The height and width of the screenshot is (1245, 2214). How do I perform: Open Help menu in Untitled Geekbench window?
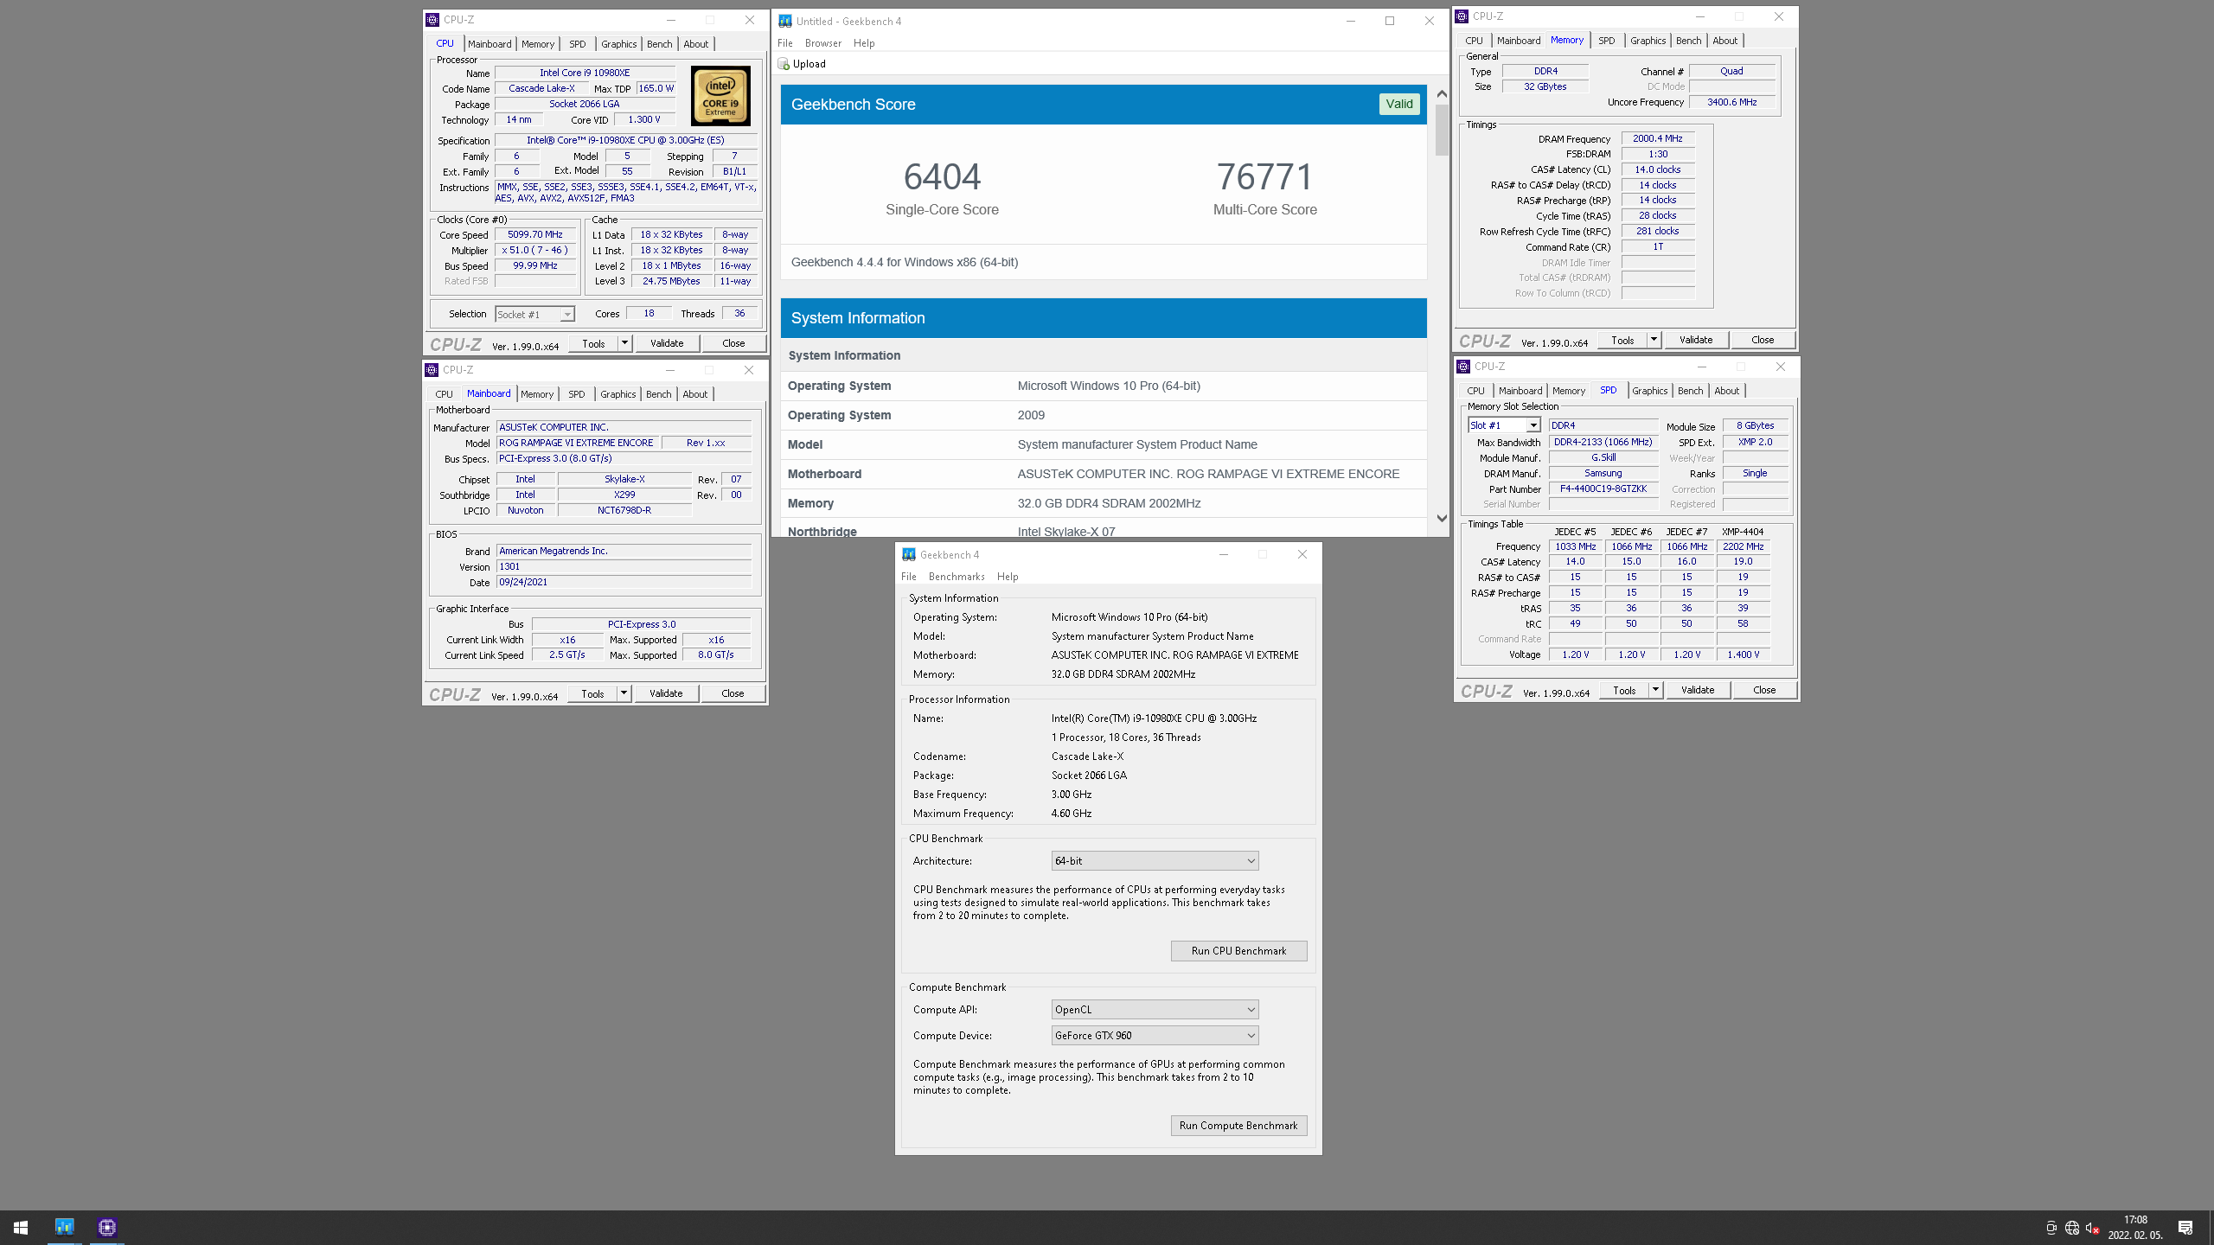click(864, 43)
